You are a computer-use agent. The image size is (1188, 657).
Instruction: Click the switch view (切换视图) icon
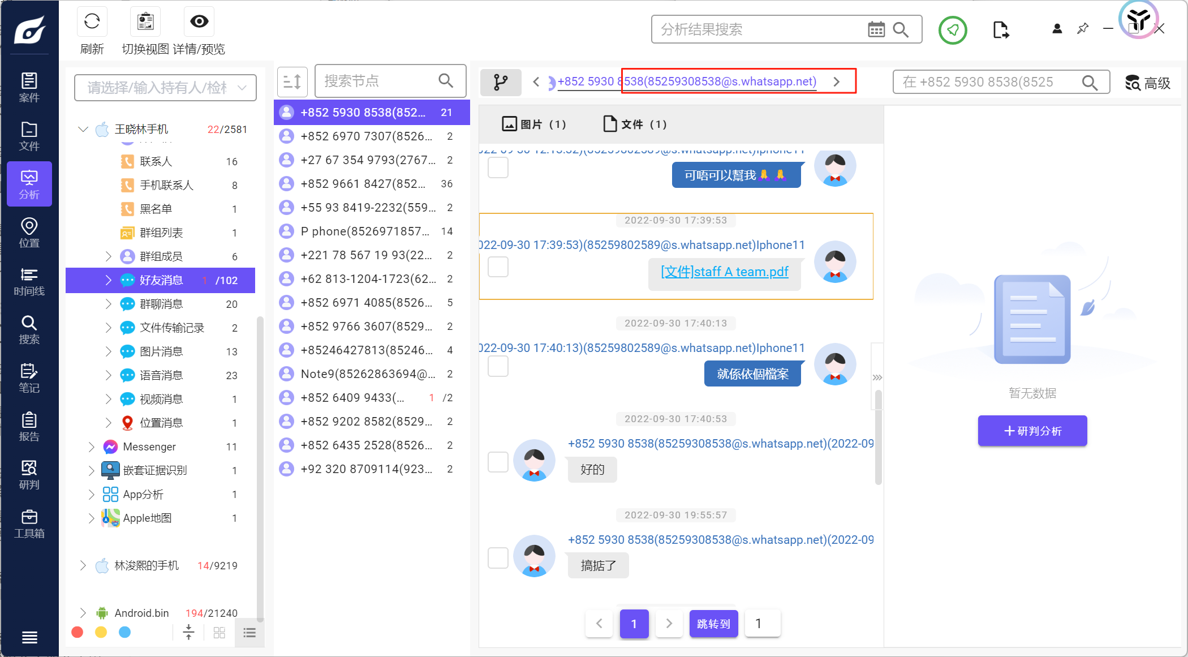145,22
